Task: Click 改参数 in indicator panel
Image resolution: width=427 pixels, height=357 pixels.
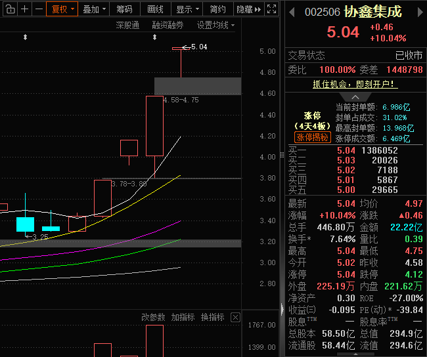Action: point(153,317)
